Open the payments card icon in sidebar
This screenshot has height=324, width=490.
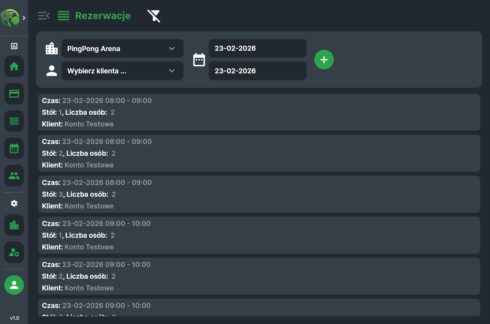(x=14, y=94)
